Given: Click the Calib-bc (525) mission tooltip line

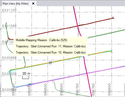Looking at the screenshot, I should tap(41, 40).
